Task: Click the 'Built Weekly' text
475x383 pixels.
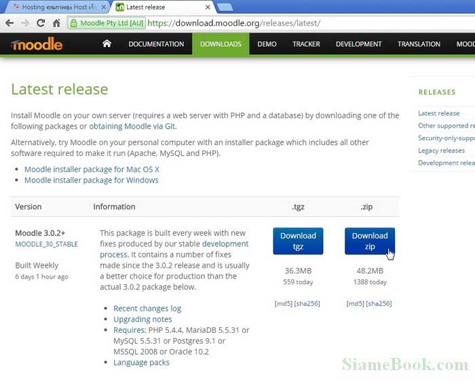Action: (37, 266)
